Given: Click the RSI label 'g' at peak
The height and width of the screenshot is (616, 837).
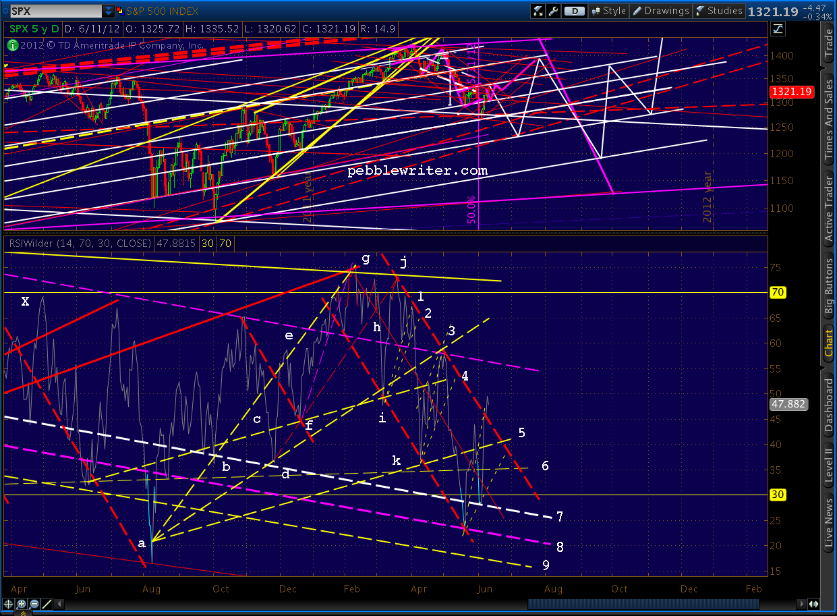Looking at the screenshot, I should coord(366,258).
